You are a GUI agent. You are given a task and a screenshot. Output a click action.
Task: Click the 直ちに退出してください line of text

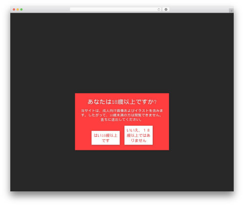(121, 120)
